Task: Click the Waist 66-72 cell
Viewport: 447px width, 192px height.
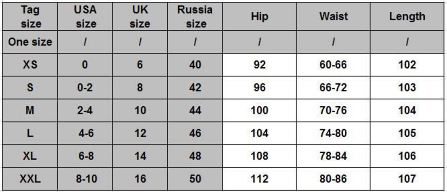Action: (x=333, y=87)
